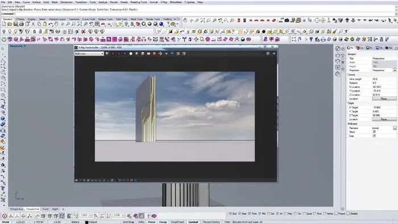Switch to the Render Tools toolbar tab
Viewport: 398px width, 224px height.
click(x=153, y=19)
